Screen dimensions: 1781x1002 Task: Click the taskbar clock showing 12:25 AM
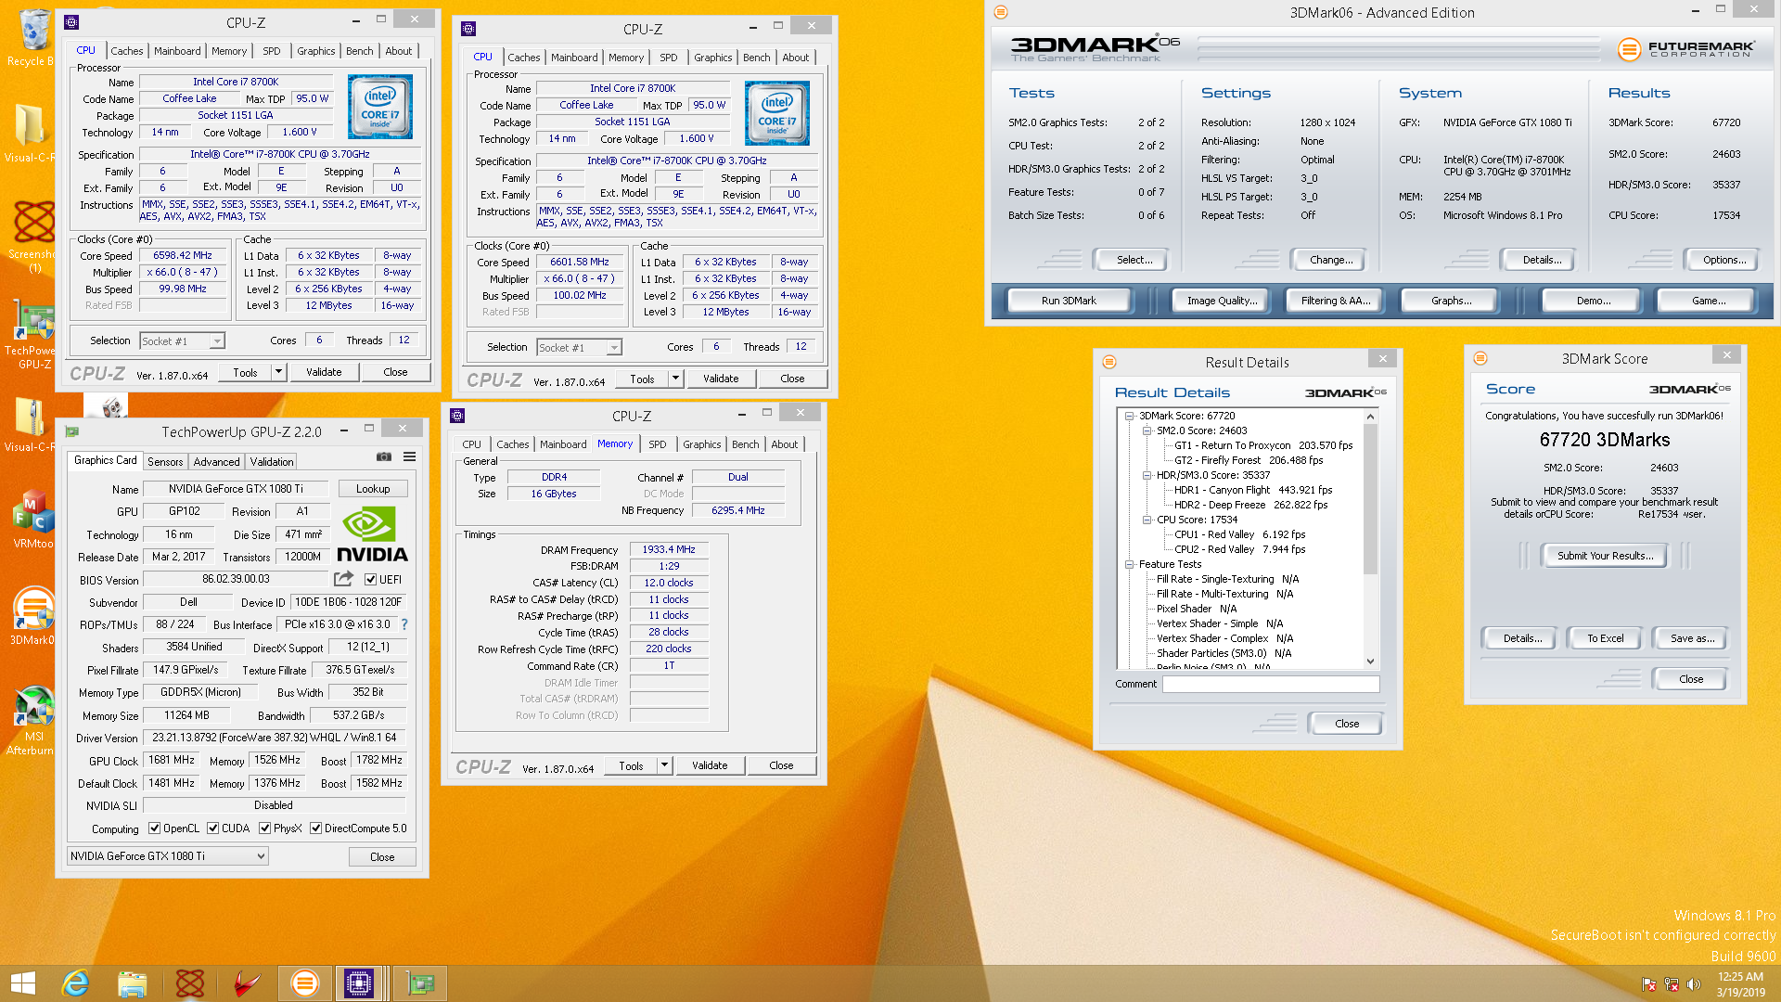click(1740, 984)
